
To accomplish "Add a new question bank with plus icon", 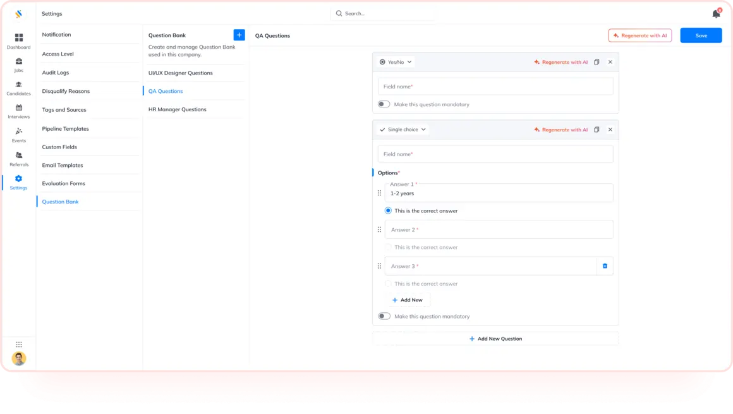I will (239, 35).
